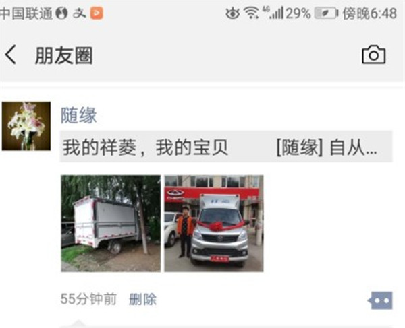
Task: Open the camera icon to post
Action: [x=373, y=55]
